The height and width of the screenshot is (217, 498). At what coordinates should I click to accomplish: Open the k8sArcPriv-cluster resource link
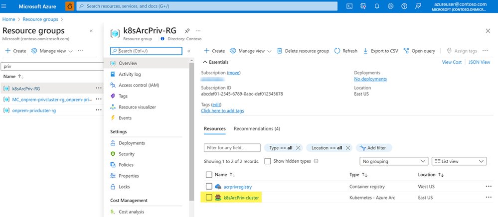[242, 198]
